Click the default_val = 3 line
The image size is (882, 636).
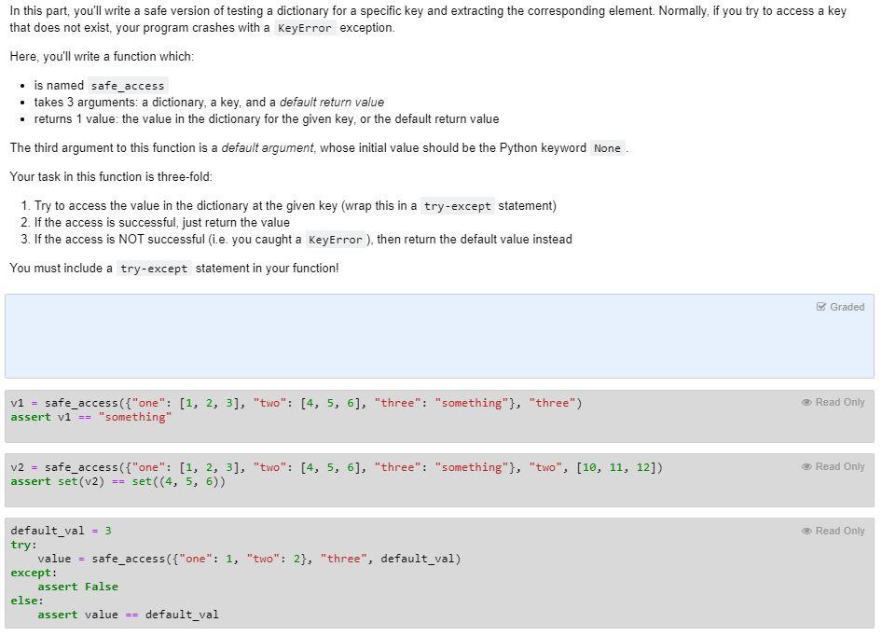(x=56, y=530)
